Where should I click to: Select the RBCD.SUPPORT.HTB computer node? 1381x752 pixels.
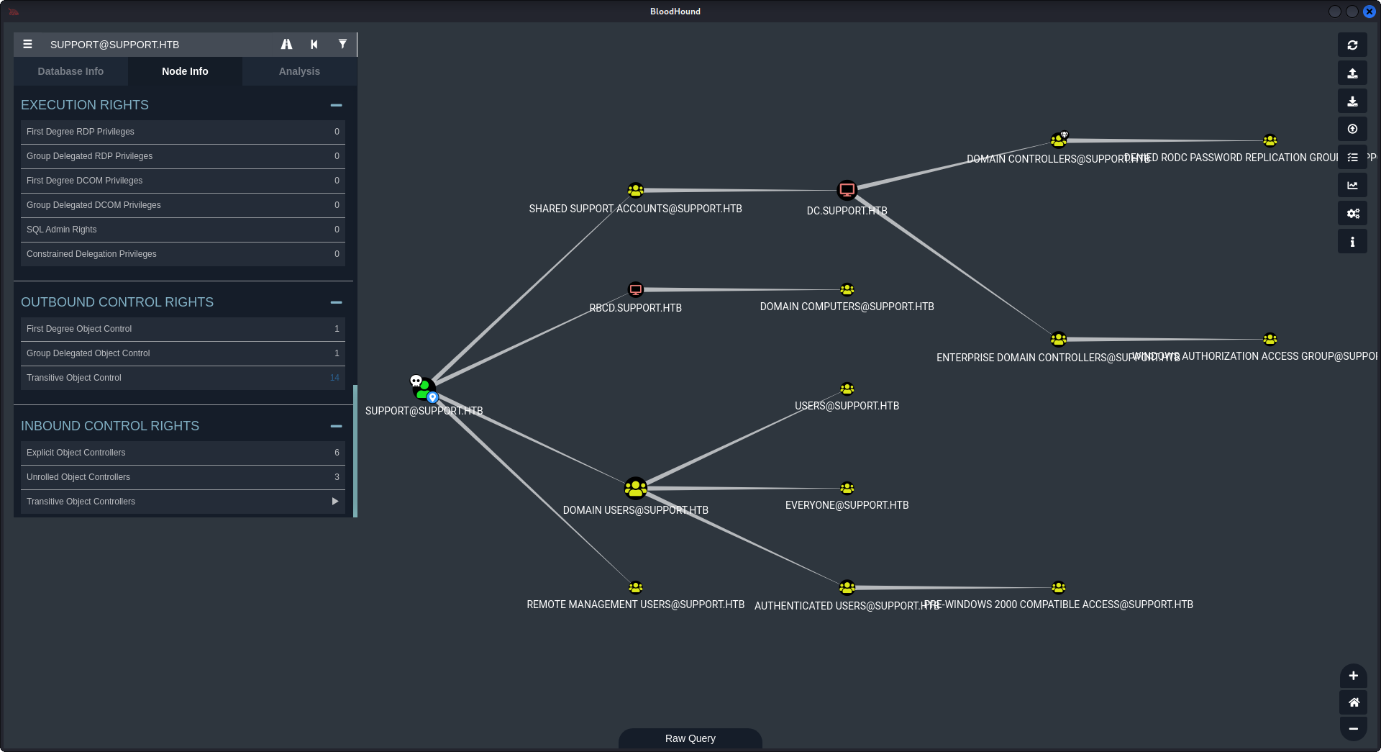(635, 289)
